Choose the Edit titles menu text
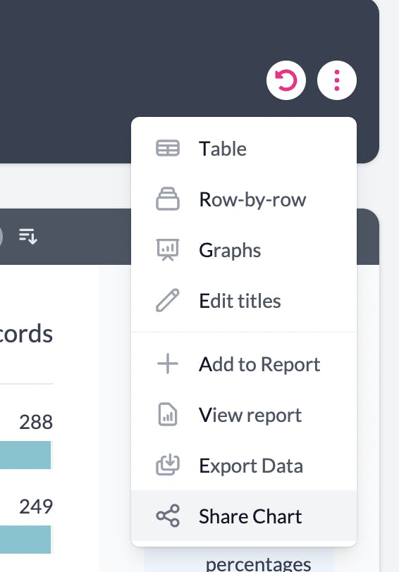Viewport: 399px width, 572px height. (x=240, y=301)
